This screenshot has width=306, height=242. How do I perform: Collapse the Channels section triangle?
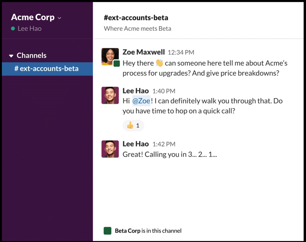[11, 56]
